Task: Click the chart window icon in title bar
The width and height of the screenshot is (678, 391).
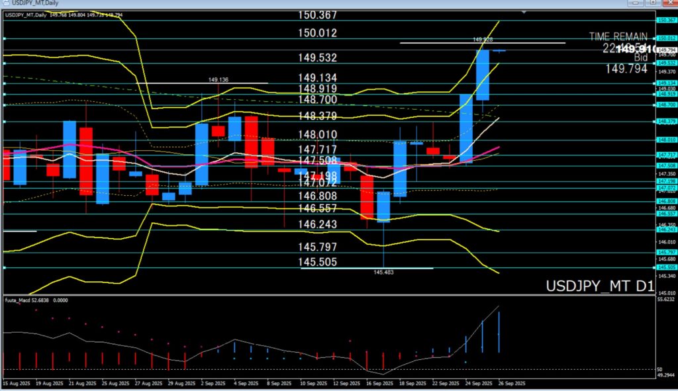Action: click(x=5, y=5)
